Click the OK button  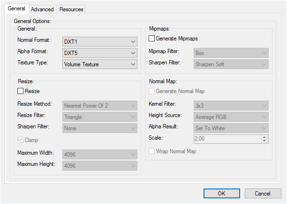[221, 193]
